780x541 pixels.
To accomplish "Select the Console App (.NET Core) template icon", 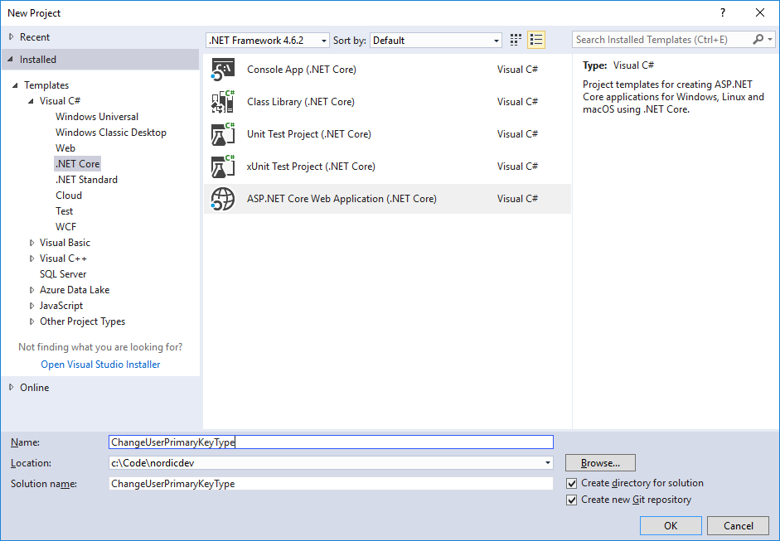I will point(222,69).
